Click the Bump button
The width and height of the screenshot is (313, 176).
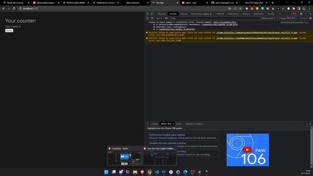[x=9, y=30]
